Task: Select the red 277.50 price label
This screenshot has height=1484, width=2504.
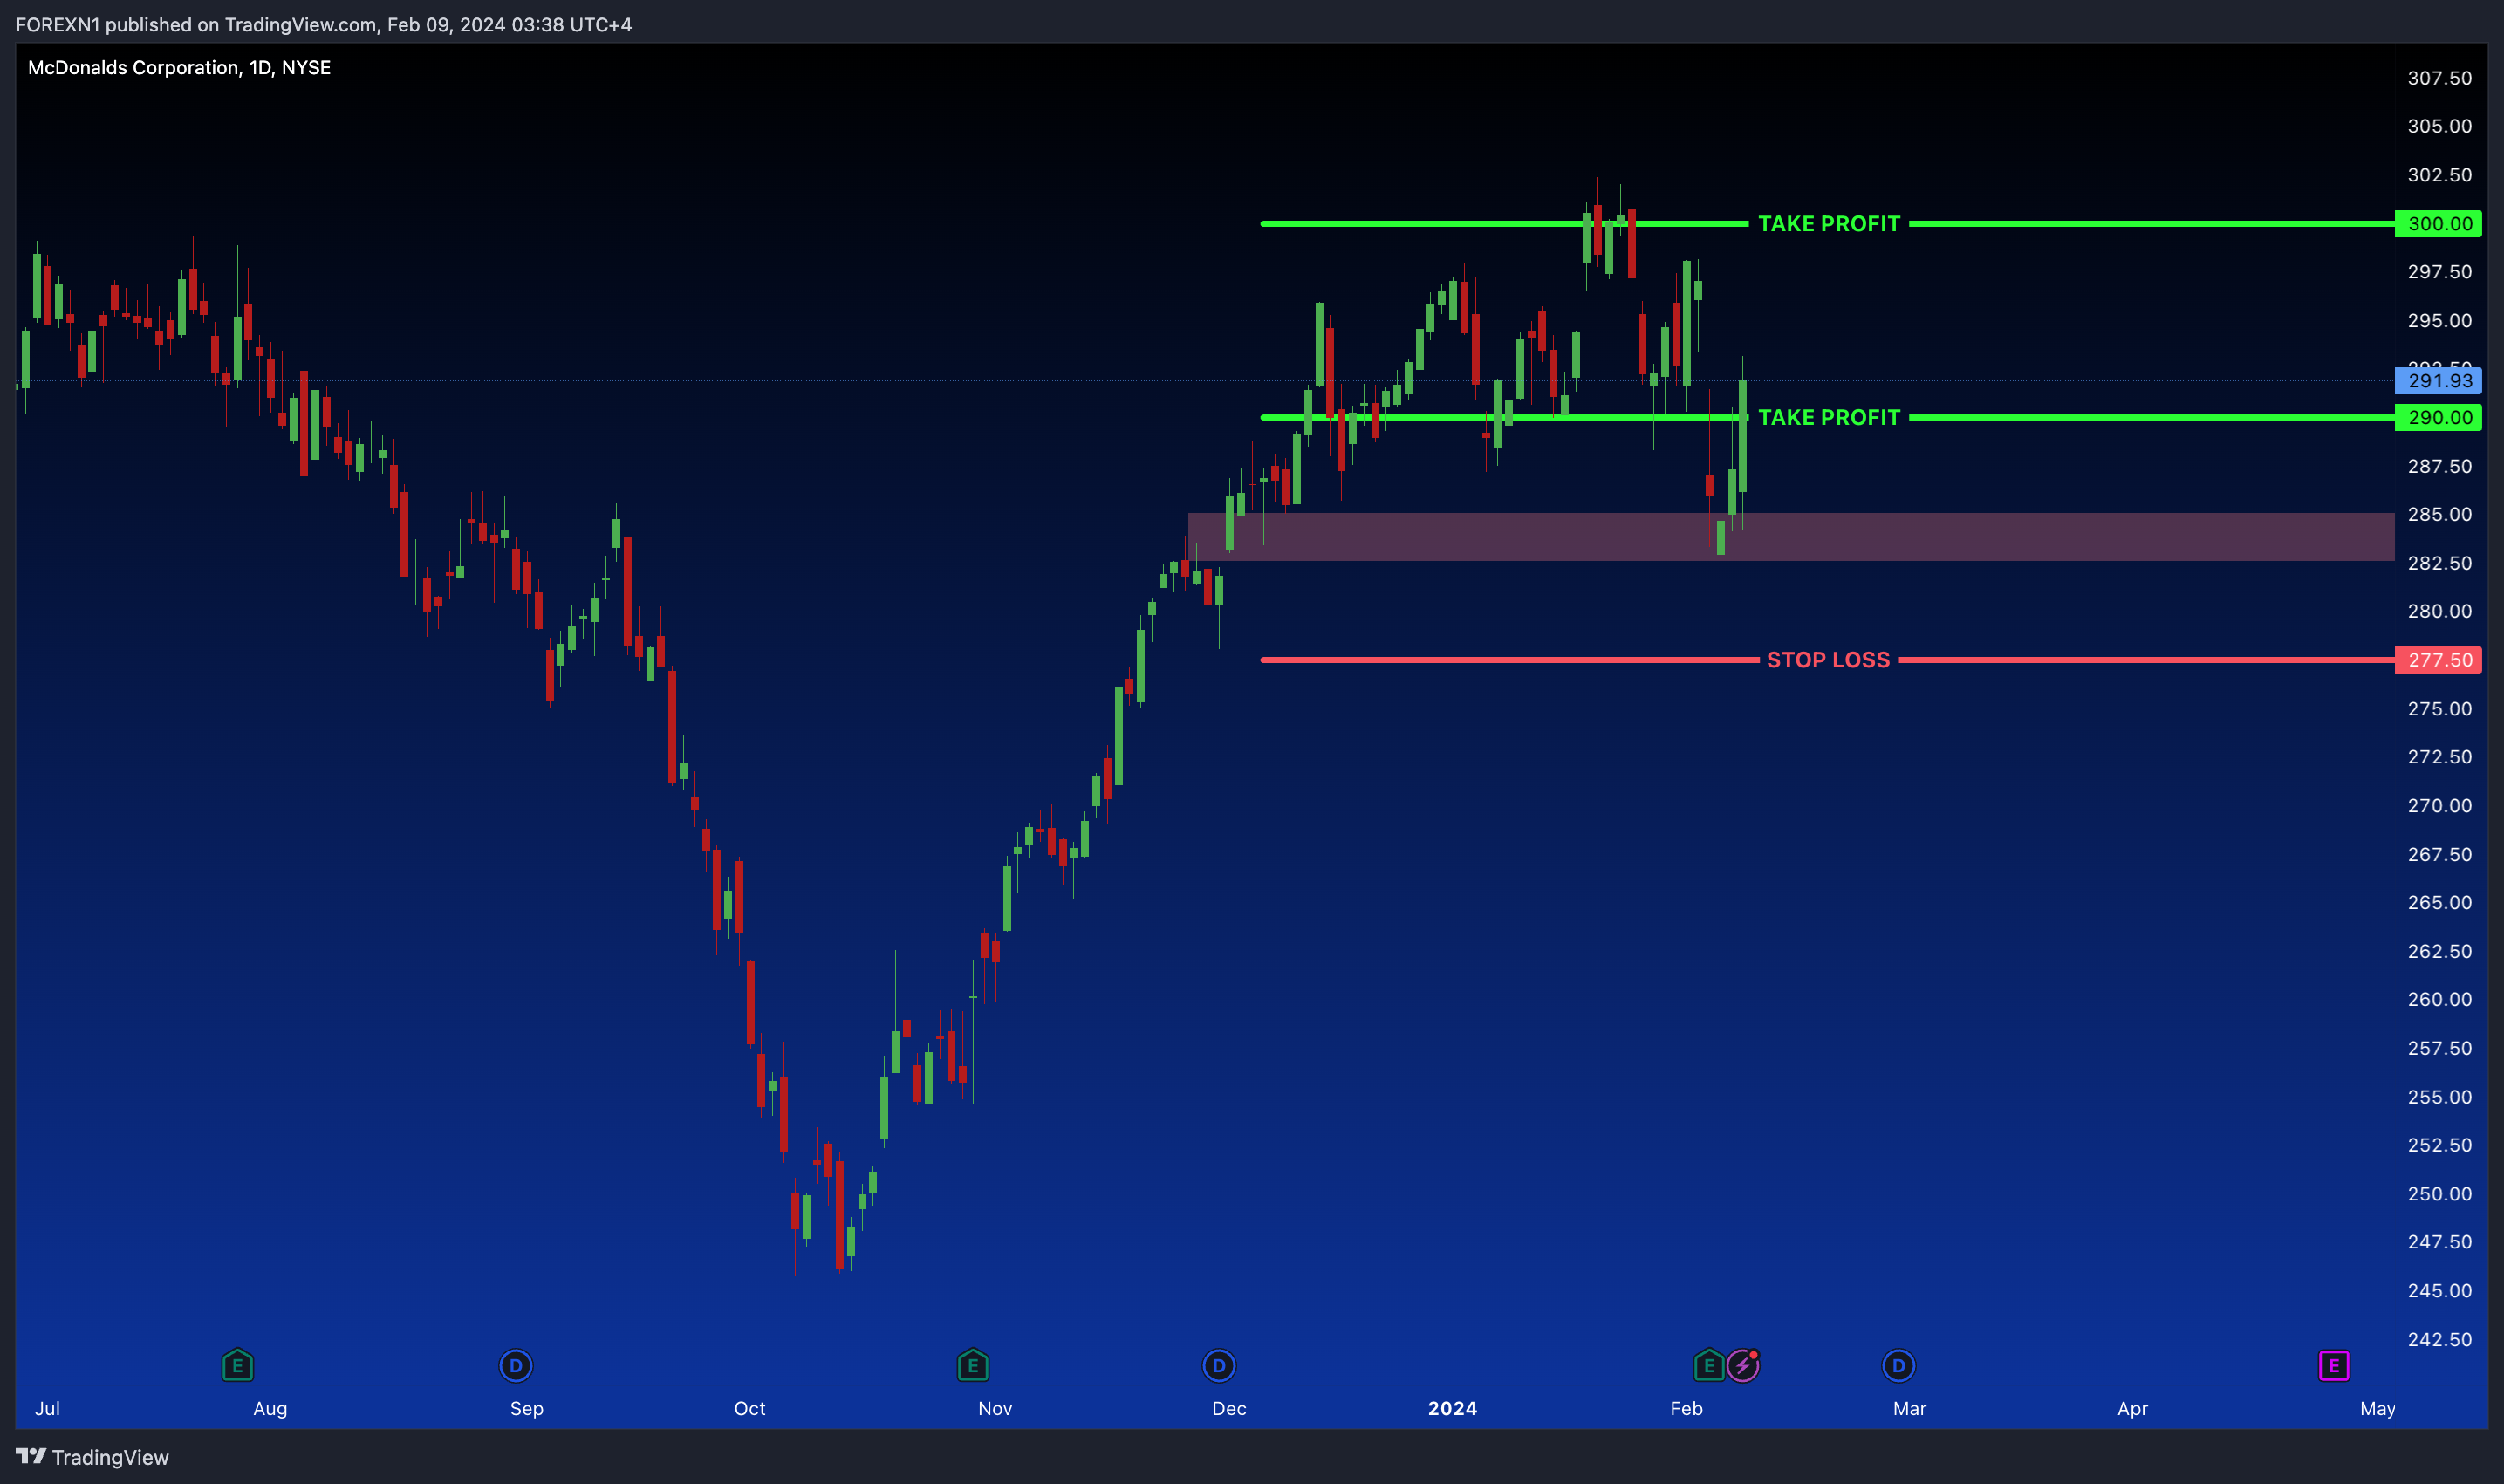Action: [2438, 660]
